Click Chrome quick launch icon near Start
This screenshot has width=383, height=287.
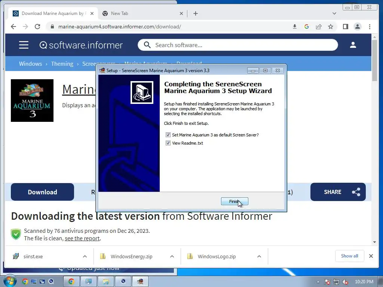25,282
